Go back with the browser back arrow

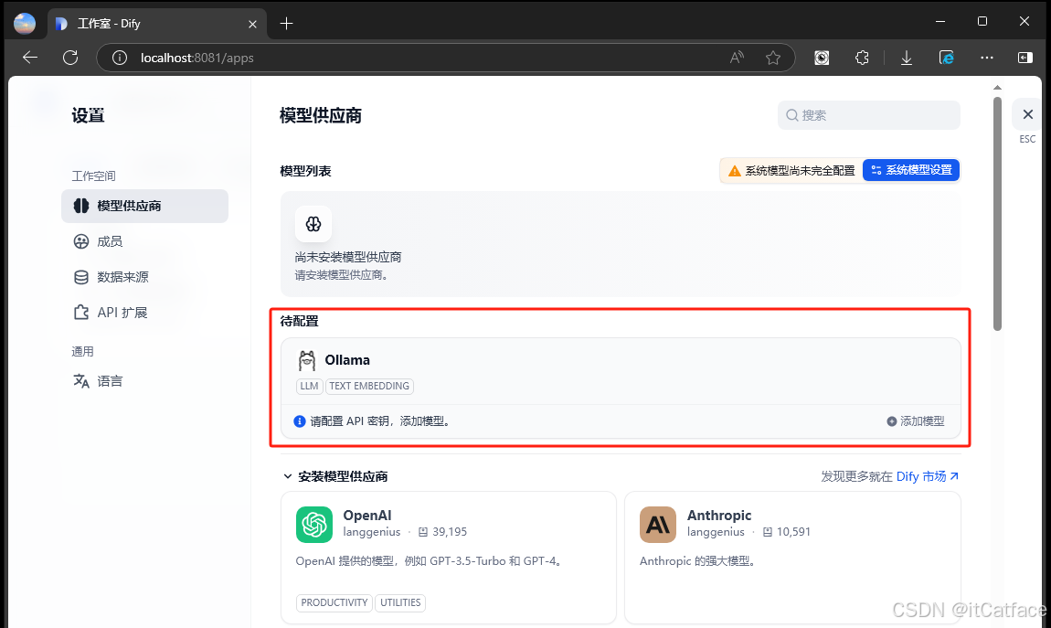(30, 58)
